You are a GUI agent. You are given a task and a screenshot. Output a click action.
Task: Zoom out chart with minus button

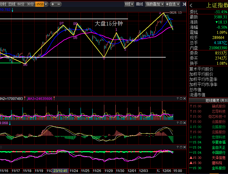(59, 4)
